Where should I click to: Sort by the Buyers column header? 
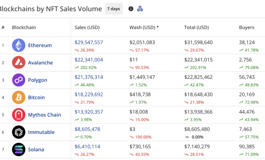tap(247, 28)
